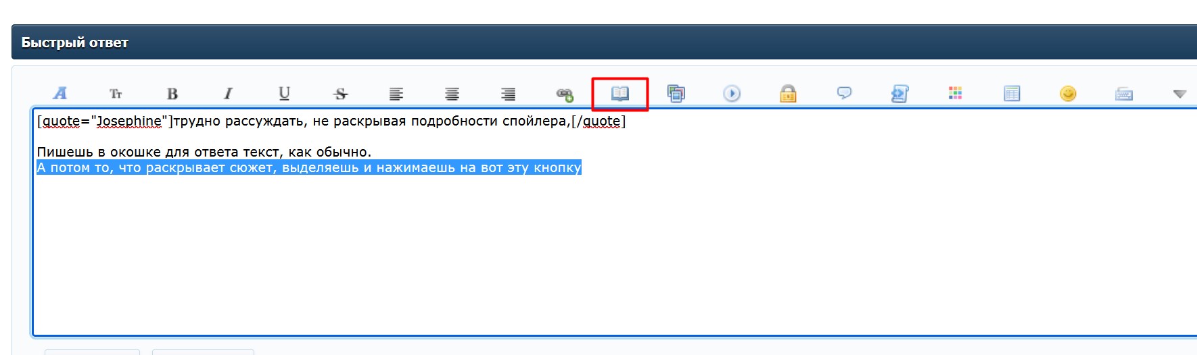Viewport: 1197px width, 355px height.
Task: Open the smiley emoticons picker
Action: coord(1068,93)
